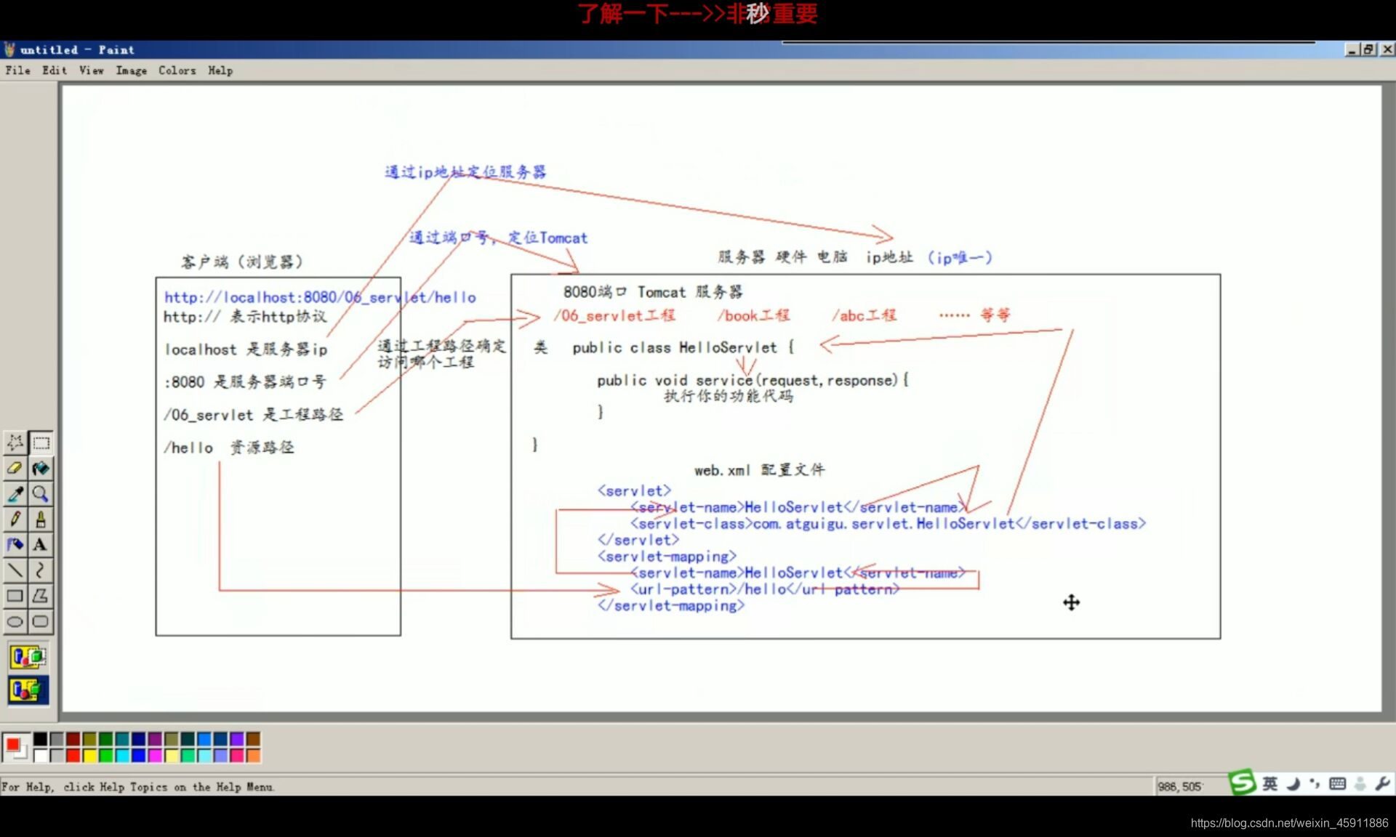This screenshot has width=1396, height=837.
Task: Open the View menu
Action: (x=92, y=70)
